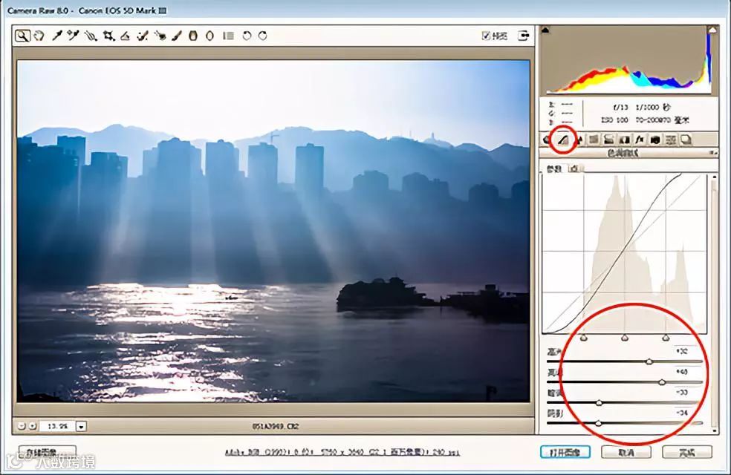731x475 pixels.
Task: Toggle full screen mode icon
Action: tap(524, 36)
